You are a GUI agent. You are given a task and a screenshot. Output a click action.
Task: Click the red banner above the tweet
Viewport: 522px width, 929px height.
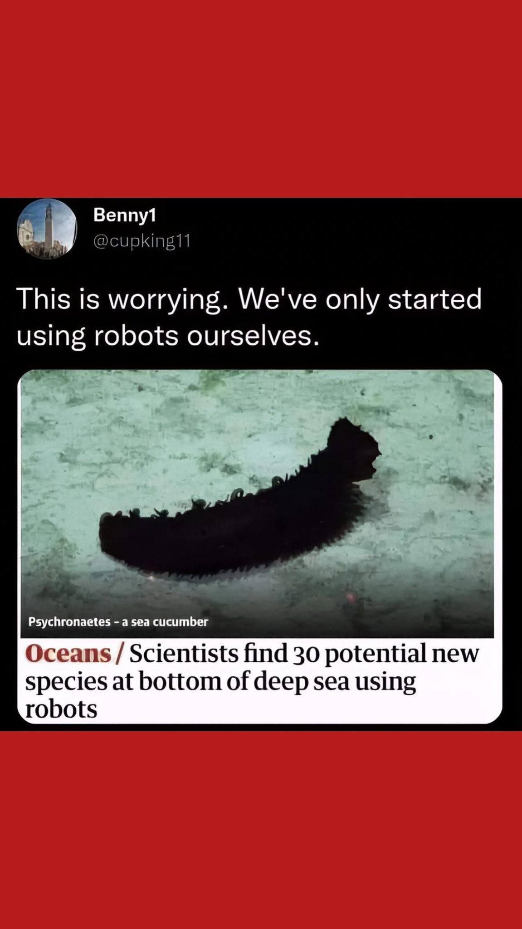261,98
